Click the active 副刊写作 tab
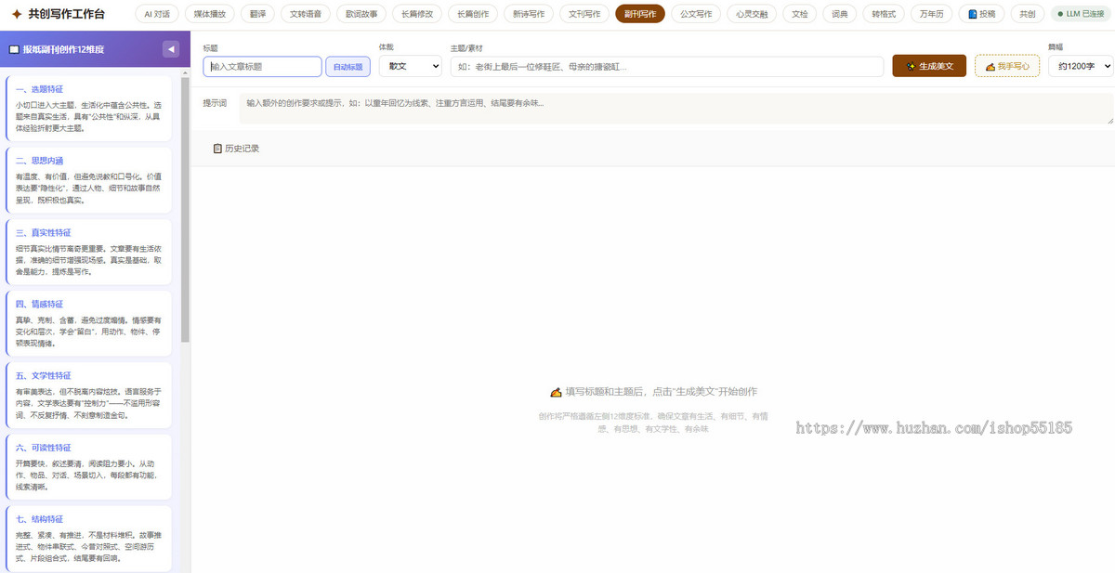 640,14
